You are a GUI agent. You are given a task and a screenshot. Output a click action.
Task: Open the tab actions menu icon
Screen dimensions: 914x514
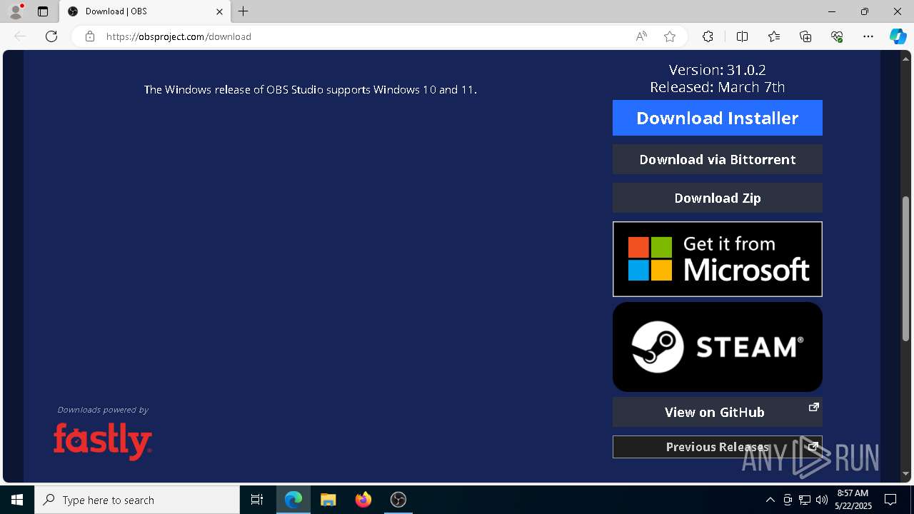43,11
